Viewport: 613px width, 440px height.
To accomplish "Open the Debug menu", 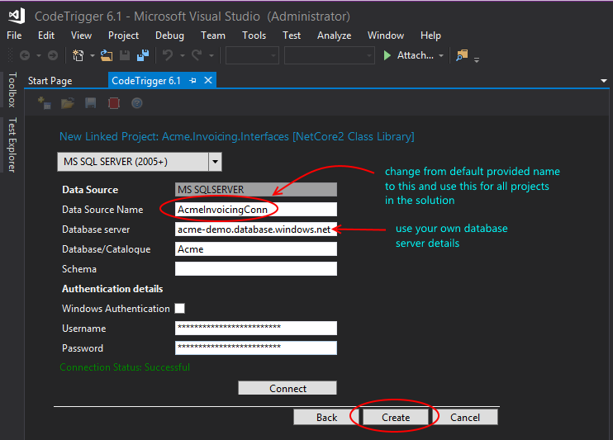I will (169, 35).
